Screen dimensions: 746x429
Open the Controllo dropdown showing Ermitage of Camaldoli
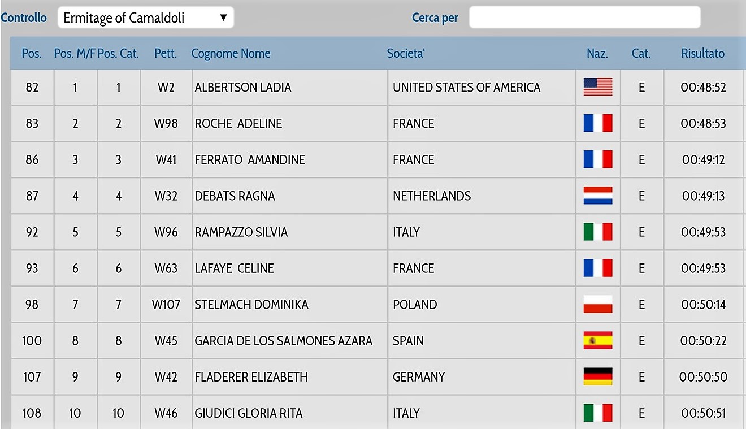click(x=146, y=18)
